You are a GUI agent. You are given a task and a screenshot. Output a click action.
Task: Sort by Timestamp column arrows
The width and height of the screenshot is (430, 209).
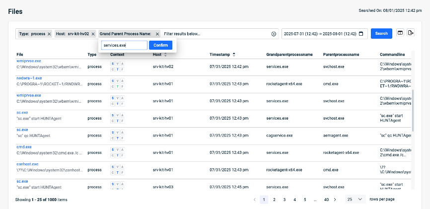click(x=234, y=54)
